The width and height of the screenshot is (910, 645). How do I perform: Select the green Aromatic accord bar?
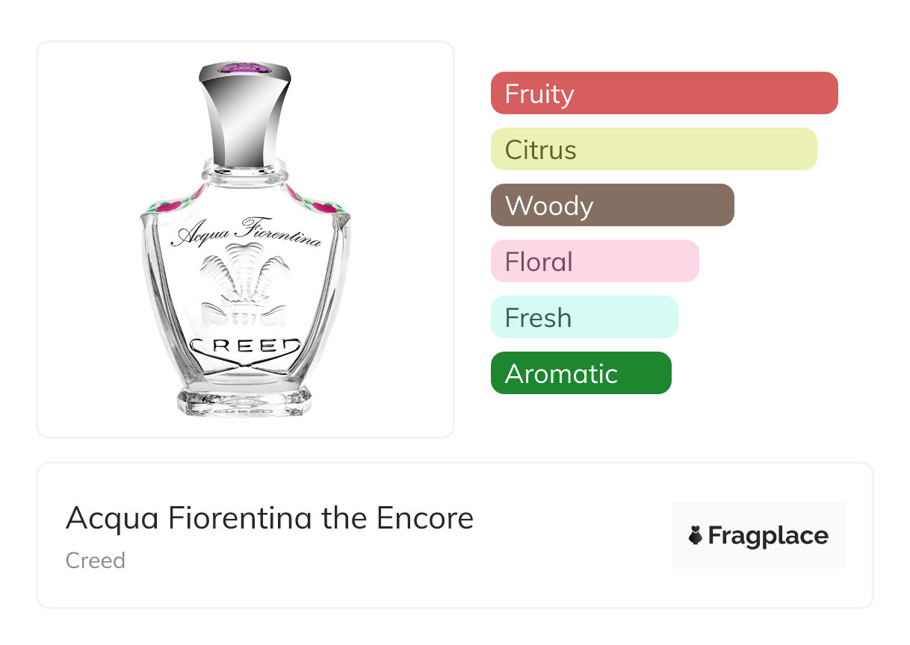(x=581, y=373)
